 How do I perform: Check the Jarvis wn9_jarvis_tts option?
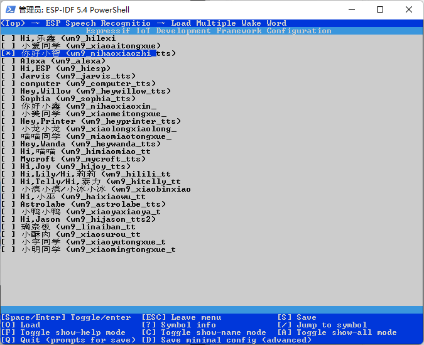coord(8,76)
